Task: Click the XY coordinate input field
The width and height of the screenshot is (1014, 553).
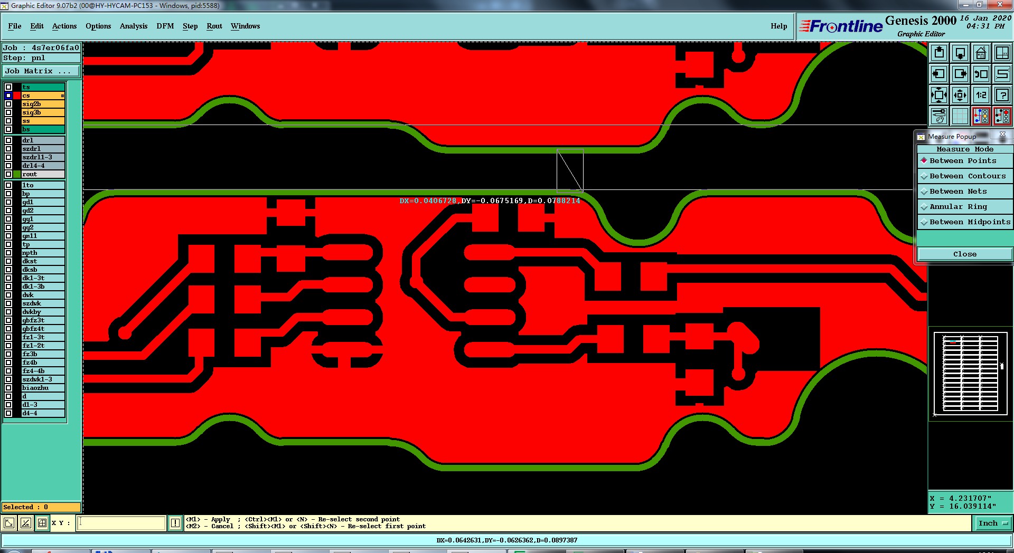Action: [x=122, y=523]
